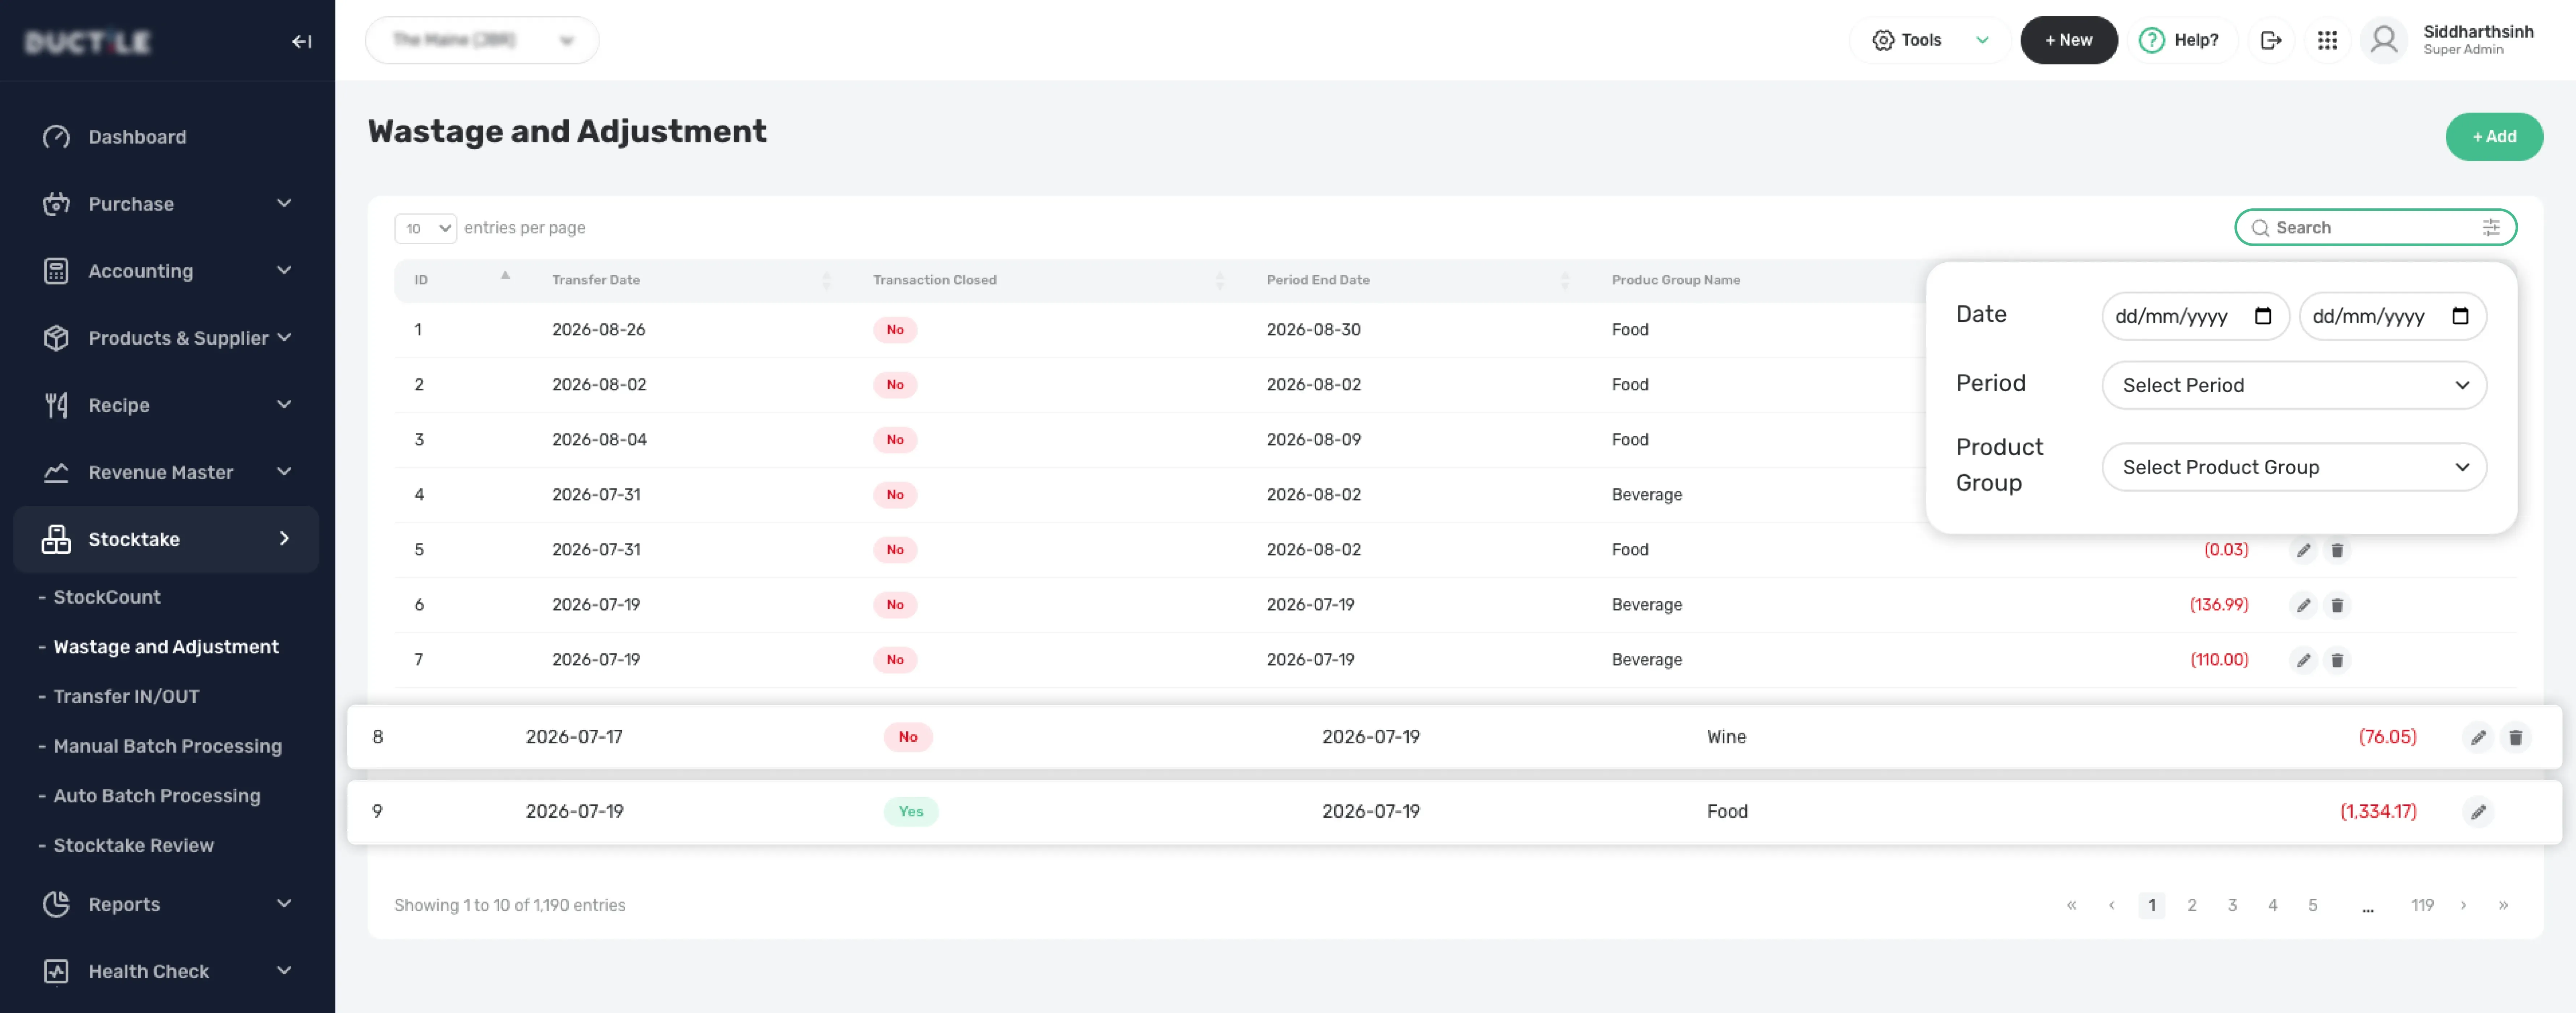This screenshot has height=1013, width=2576.
Task: Click the Reports pie chart icon
Action: [x=56, y=904]
